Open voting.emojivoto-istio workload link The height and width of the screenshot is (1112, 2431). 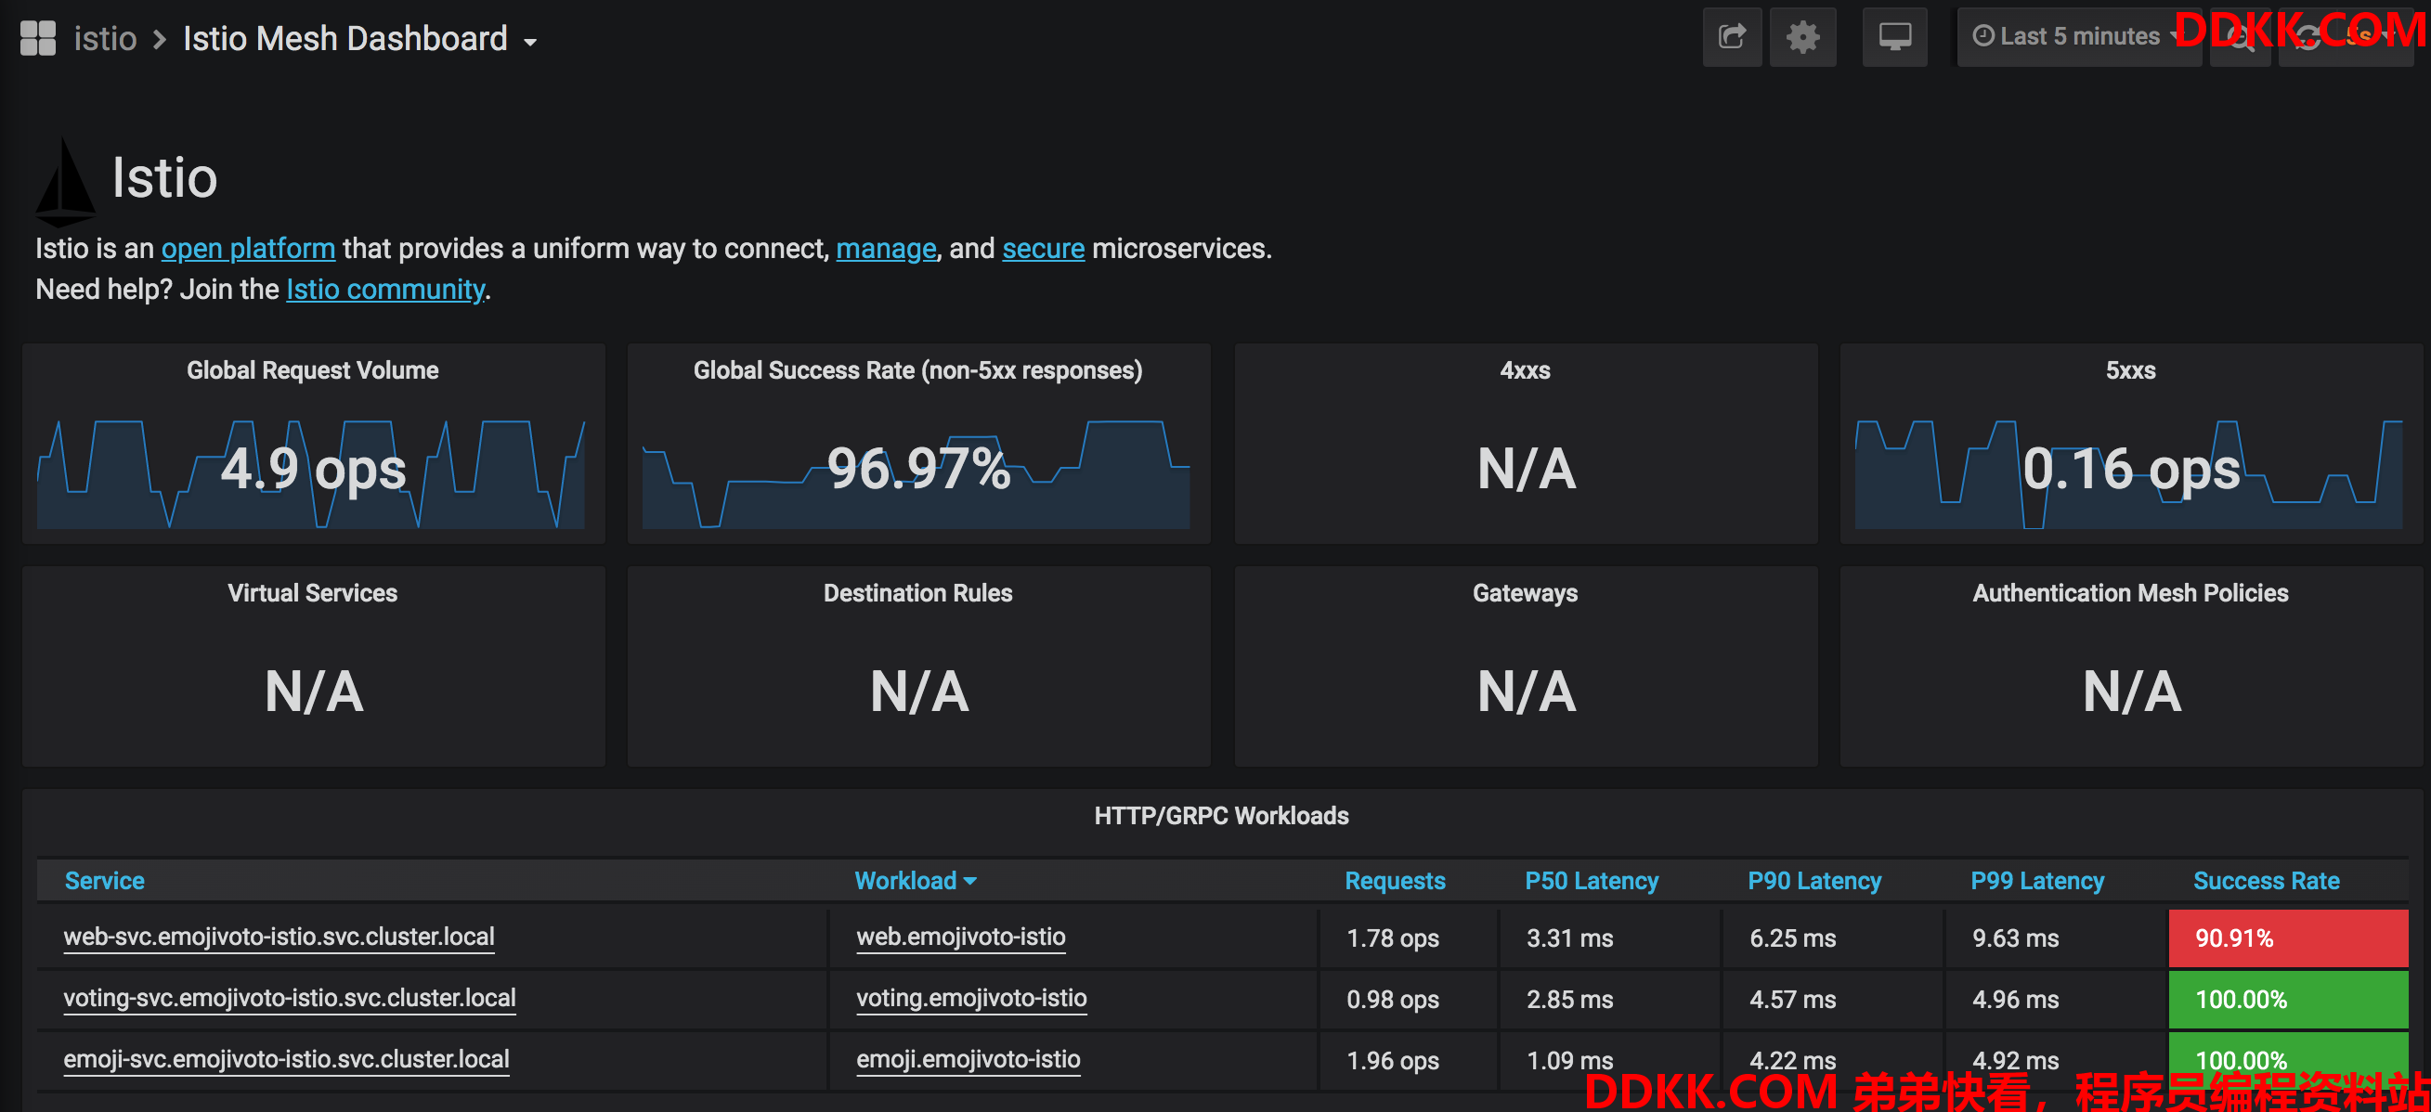(971, 999)
